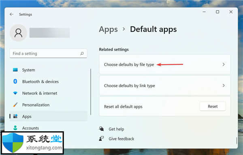
Task: Click the Apps sidebar icon
Action: 15,116
